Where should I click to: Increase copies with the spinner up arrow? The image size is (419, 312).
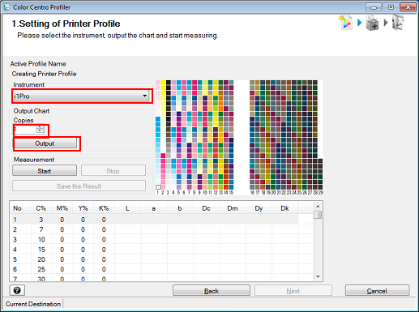click(40, 127)
